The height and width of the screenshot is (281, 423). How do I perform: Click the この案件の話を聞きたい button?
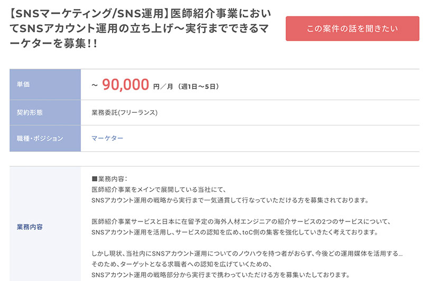[x=352, y=28]
